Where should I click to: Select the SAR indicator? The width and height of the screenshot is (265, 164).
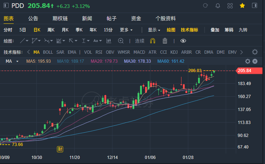coord(60,52)
